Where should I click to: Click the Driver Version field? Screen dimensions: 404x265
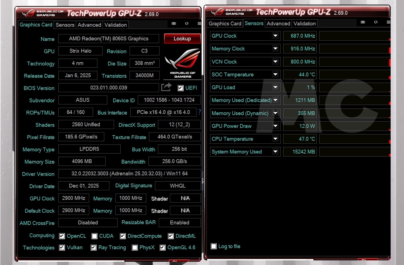coord(129,173)
